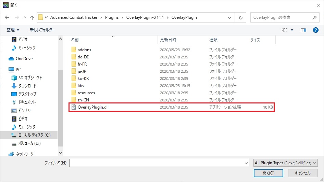The image size is (324, 182).
Task: Select the ja-JP folder icon
Action: pyautogui.click(x=74, y=71)
